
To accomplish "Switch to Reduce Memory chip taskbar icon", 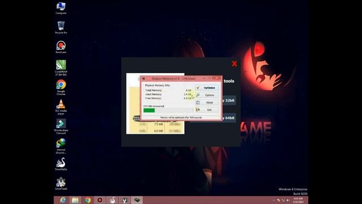I will click(x=137, y=200).
